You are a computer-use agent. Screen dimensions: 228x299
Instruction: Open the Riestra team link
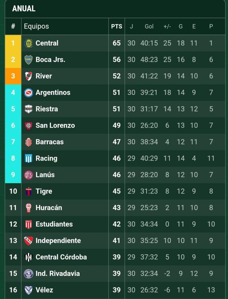click(x=47, y=109)
